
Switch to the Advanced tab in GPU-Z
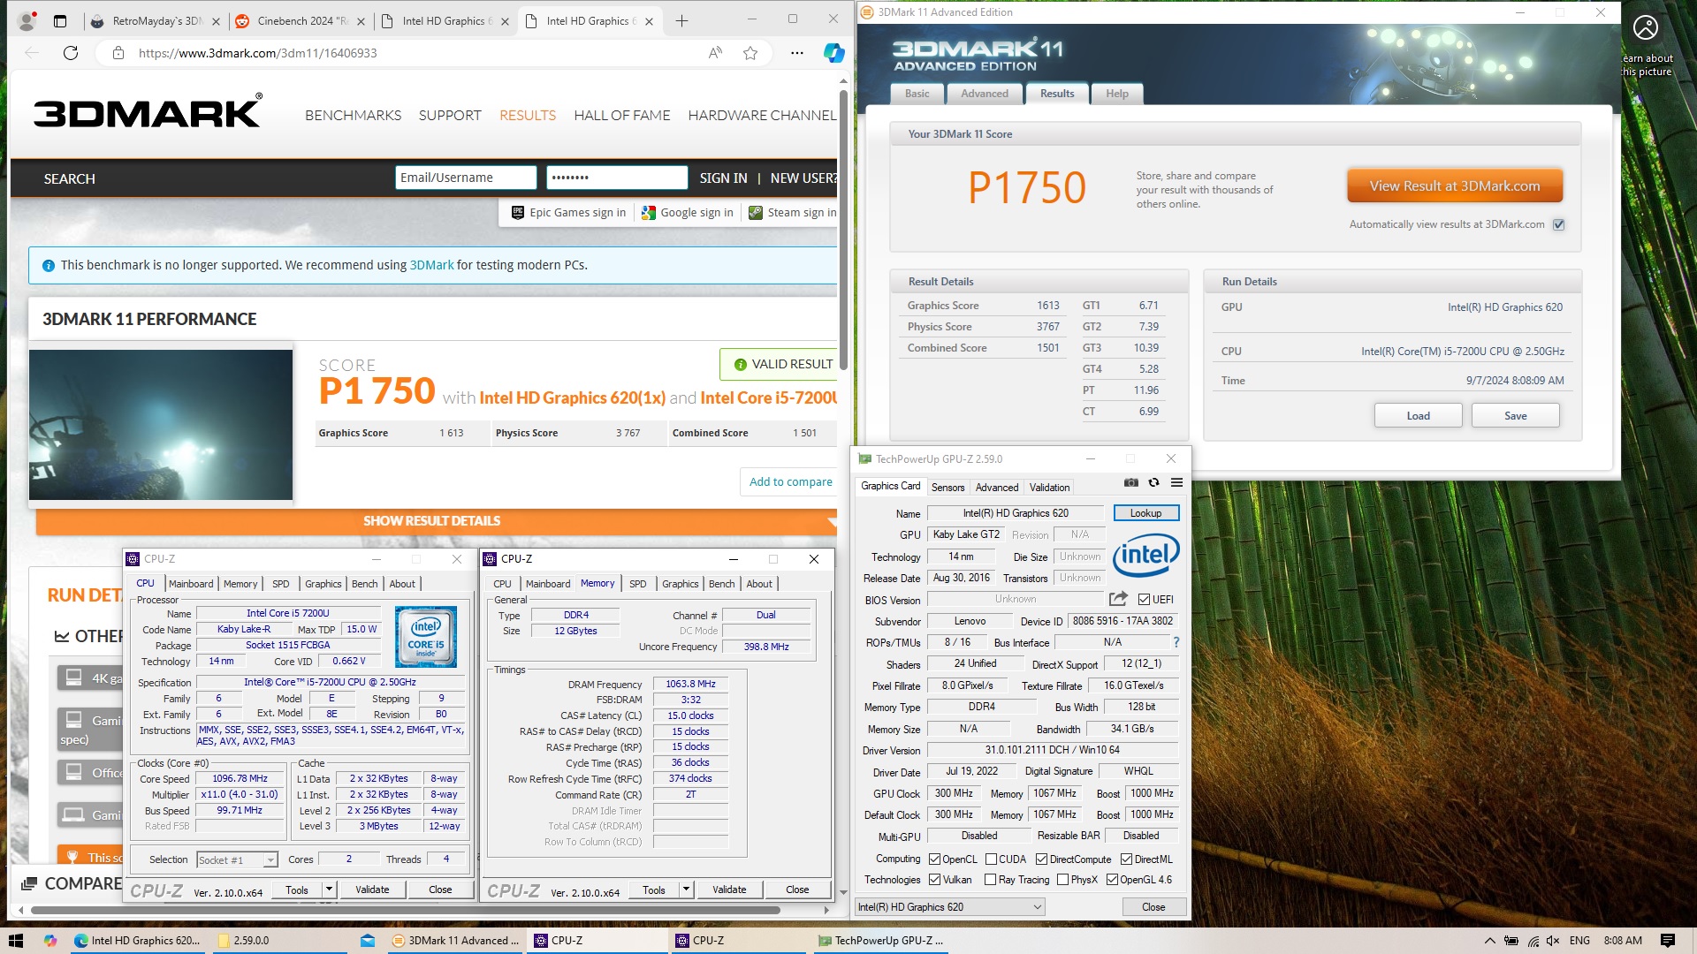(997, 488)
